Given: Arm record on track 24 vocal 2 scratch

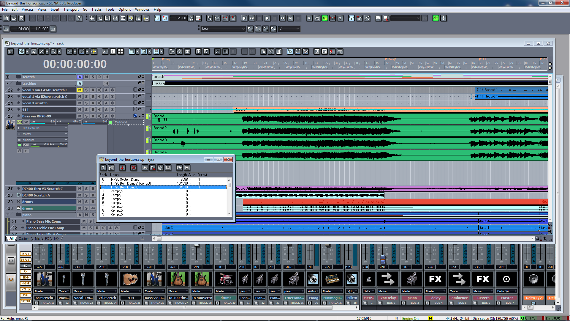Looking at the screenshot, I should click(x=93, y=103).
